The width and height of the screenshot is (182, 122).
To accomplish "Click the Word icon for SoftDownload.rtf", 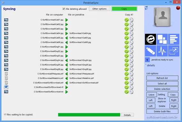I will (x=6, y=87).
